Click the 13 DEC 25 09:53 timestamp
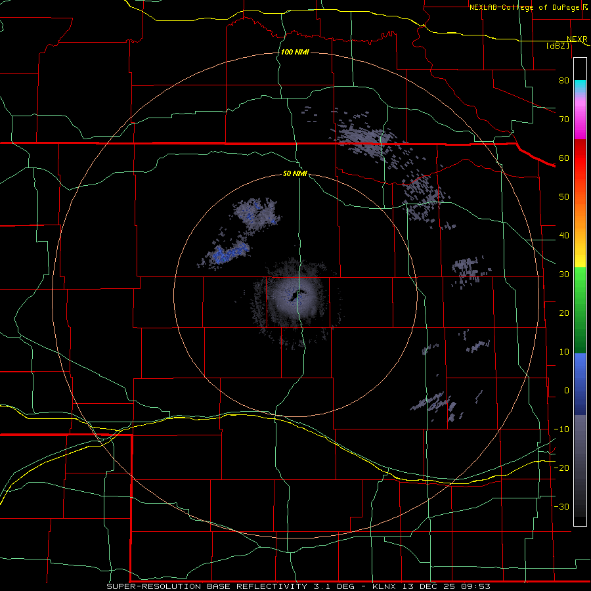 point(446,586)
